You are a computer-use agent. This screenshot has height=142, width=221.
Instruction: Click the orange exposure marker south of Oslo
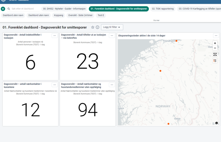[x=168, y=124]
